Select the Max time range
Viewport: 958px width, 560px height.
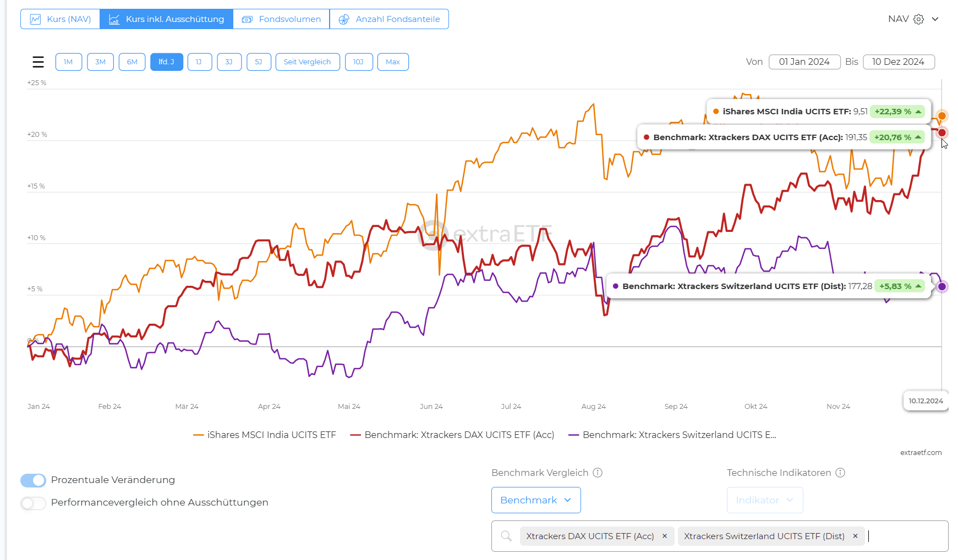[x=393, y=62]
